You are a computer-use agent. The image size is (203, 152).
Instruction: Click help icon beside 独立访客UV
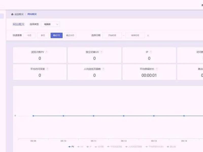click(101, 52)
